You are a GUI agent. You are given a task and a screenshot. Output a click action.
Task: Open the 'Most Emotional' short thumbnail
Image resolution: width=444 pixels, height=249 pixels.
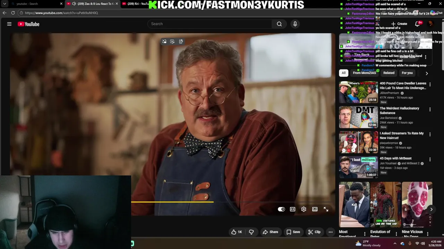(x=354, y=204)
